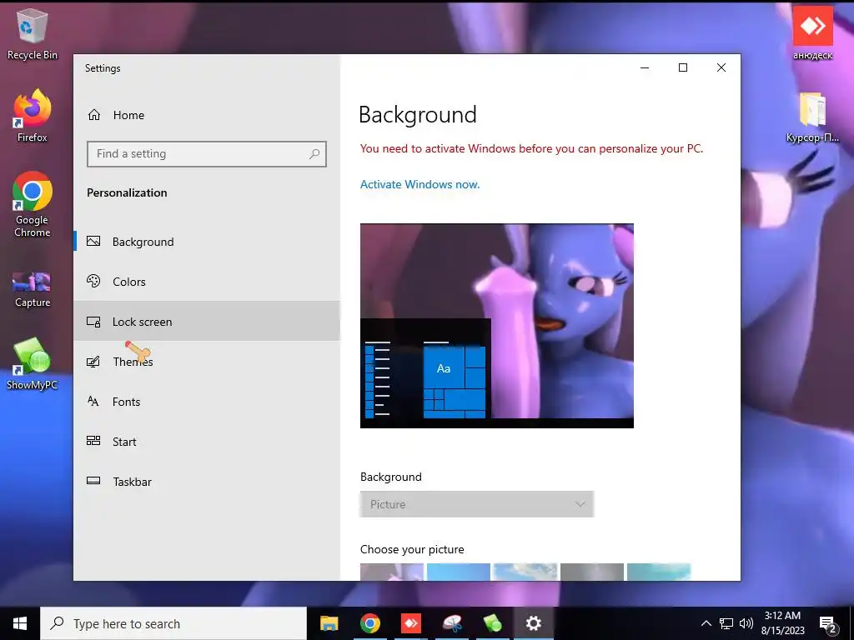Minimize the Settings window

(645, 67)
